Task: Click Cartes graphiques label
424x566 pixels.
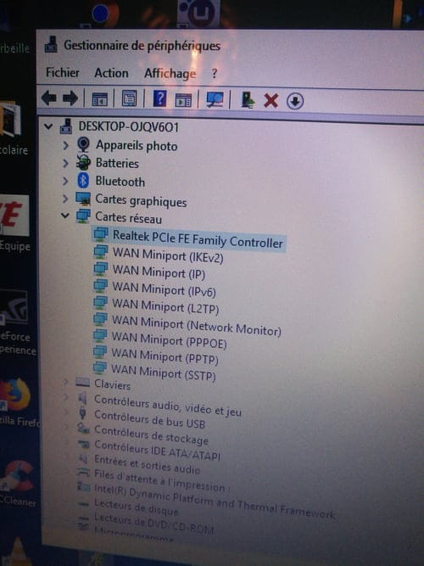Action: pos(141,200)
